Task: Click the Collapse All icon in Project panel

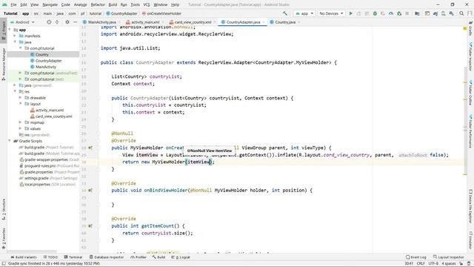Action: click(57, 22)
